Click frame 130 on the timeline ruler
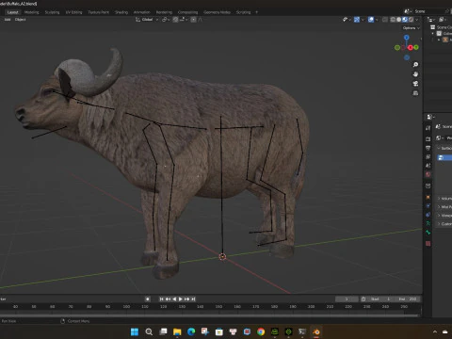The height and width of the screenshot is (339, 452). (182, 306)
